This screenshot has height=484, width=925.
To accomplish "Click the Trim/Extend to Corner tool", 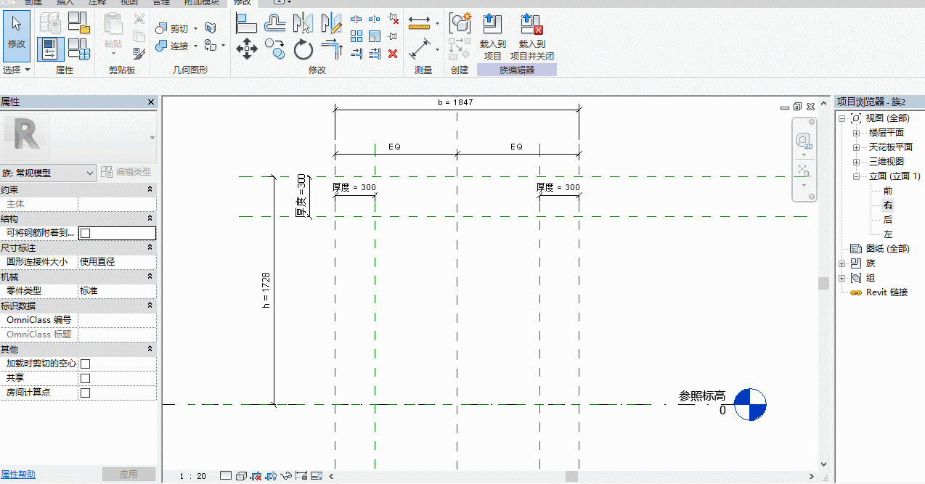I will [332, 49].
